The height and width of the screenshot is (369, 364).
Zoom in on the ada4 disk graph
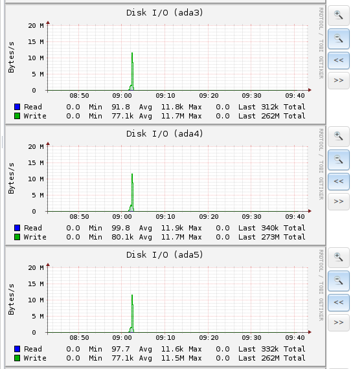339,137
